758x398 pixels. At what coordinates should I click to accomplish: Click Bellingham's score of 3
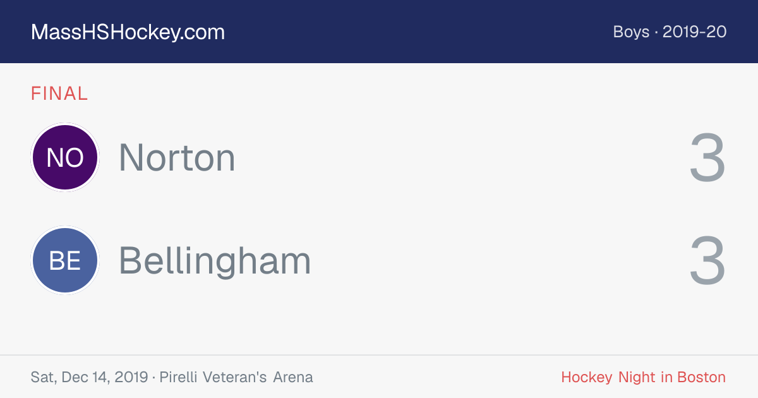click(707, 262)
